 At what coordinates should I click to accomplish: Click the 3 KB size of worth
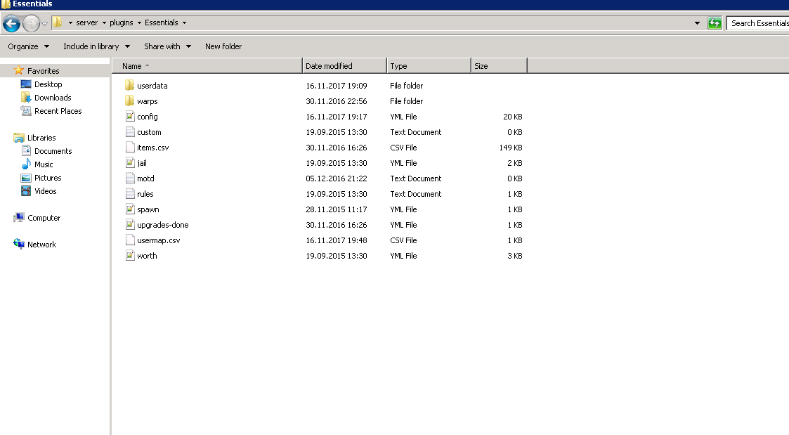(x=515, y=256)
